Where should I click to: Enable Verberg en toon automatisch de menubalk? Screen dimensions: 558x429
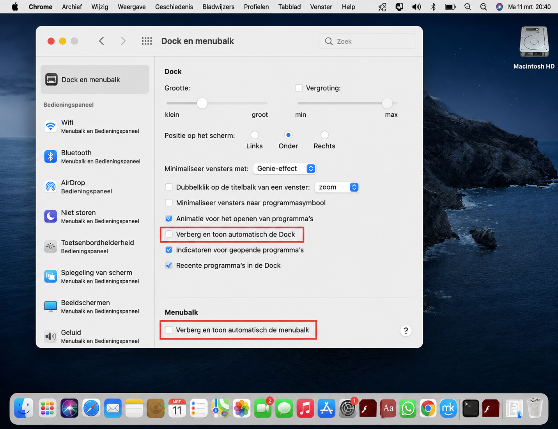(x=169, y=330)
